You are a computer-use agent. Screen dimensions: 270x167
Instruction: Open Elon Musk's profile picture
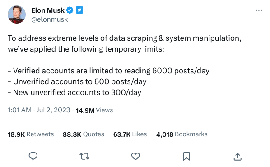17,14
